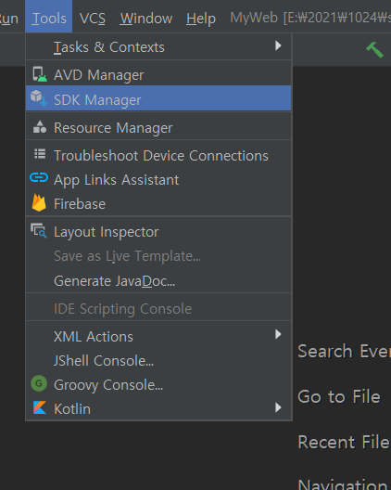This screenshot has width=391, height=490.
Task: Close the open Tools menu header
Action: (49, 19)
